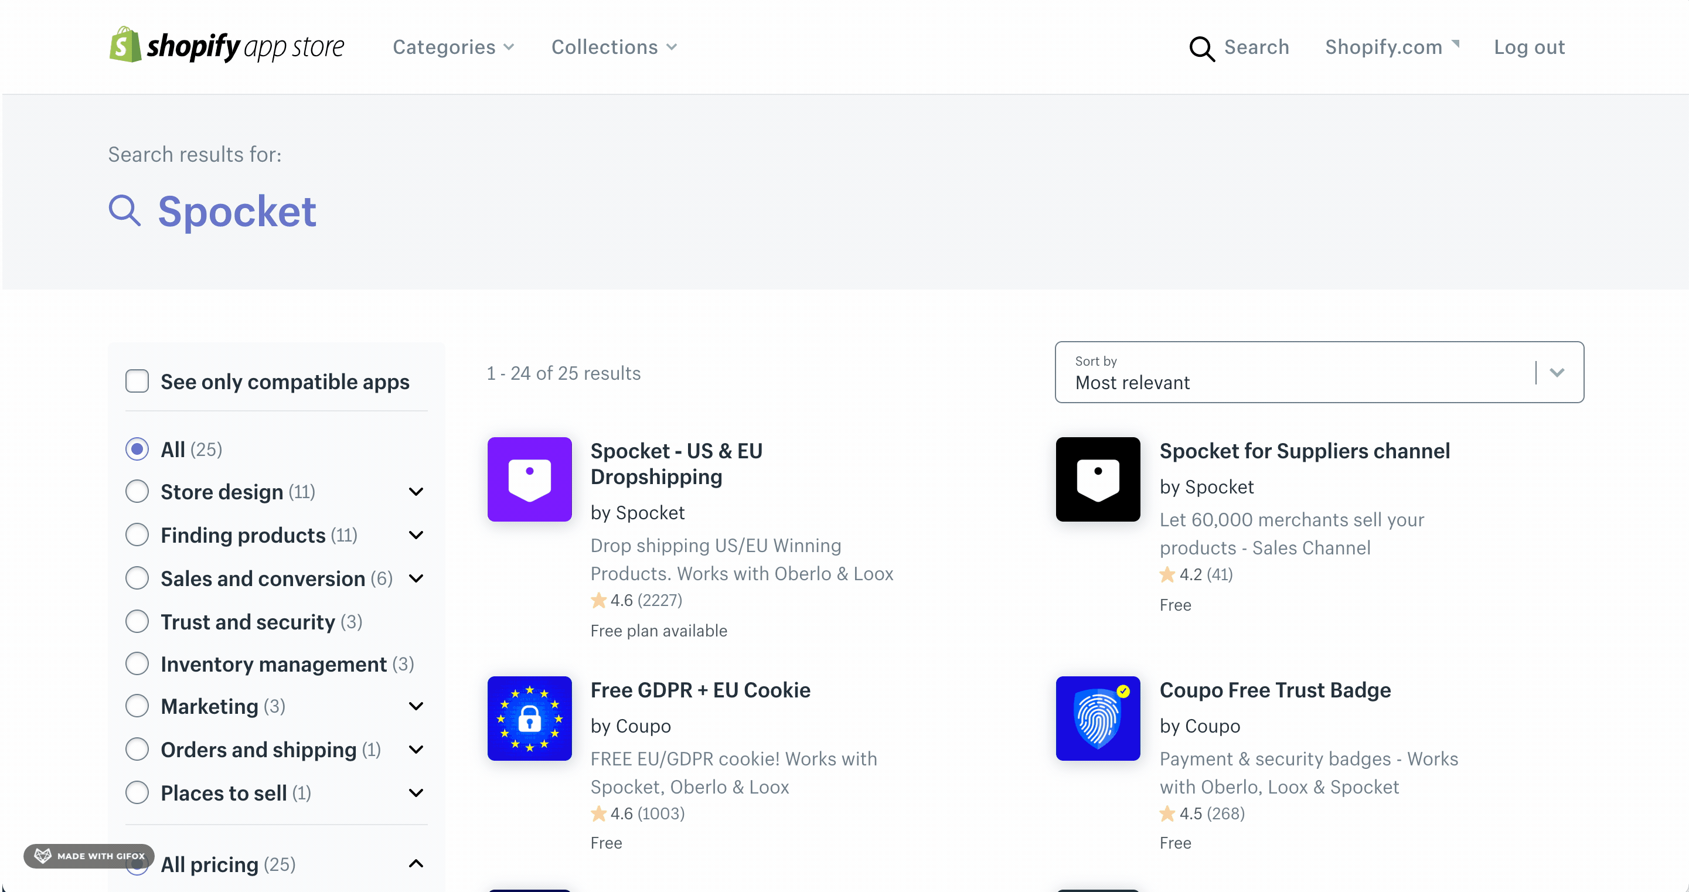Open Free GDPR + EU Cookie title link
The height and width of the screenshot is (892, 1689).
(x=700, y=690)
